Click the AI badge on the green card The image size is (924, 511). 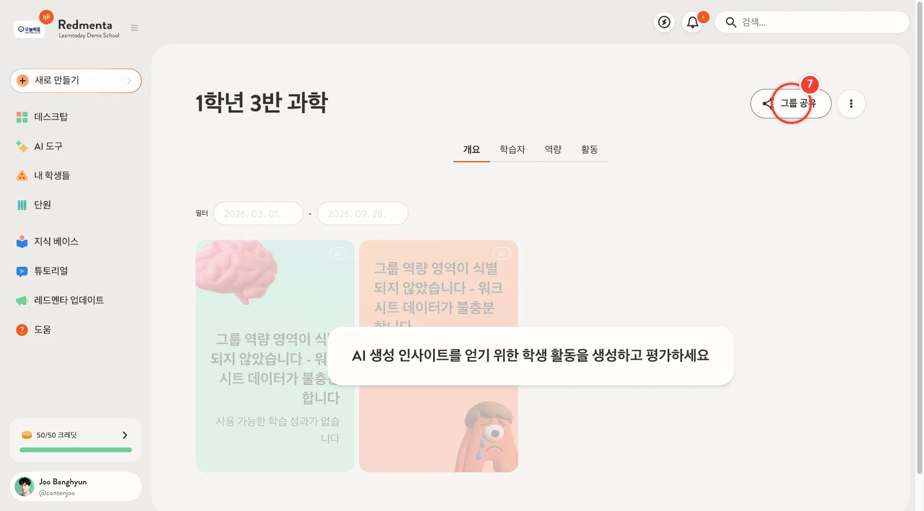point(338,253)
